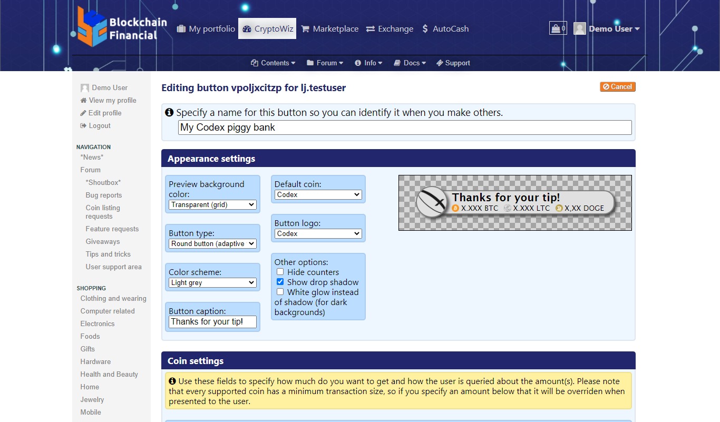Open the shopping cart icon
Screen dimensions: 720x422
558,28
